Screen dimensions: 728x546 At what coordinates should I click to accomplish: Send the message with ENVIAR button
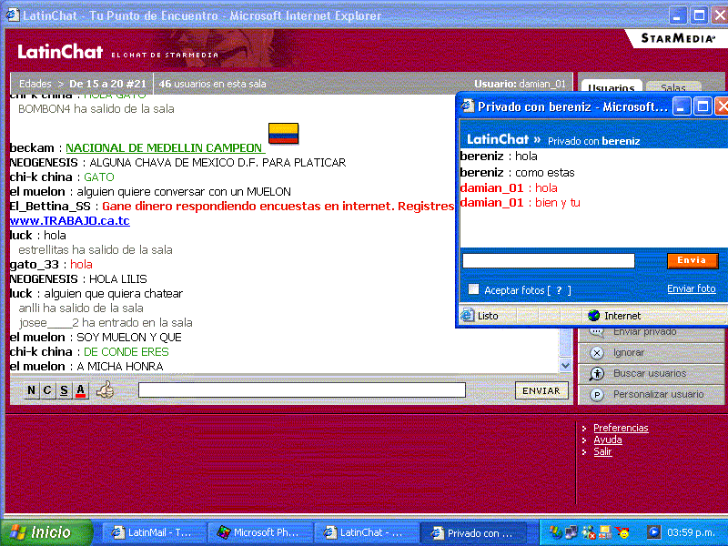tap(541, 391)
